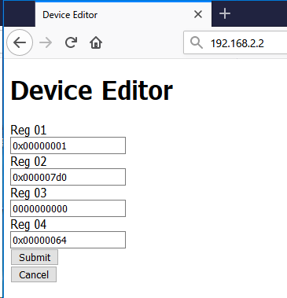Go back to the previous page
Image resolution: width=287 pixels, height=298 pixels.
point(20,42)
